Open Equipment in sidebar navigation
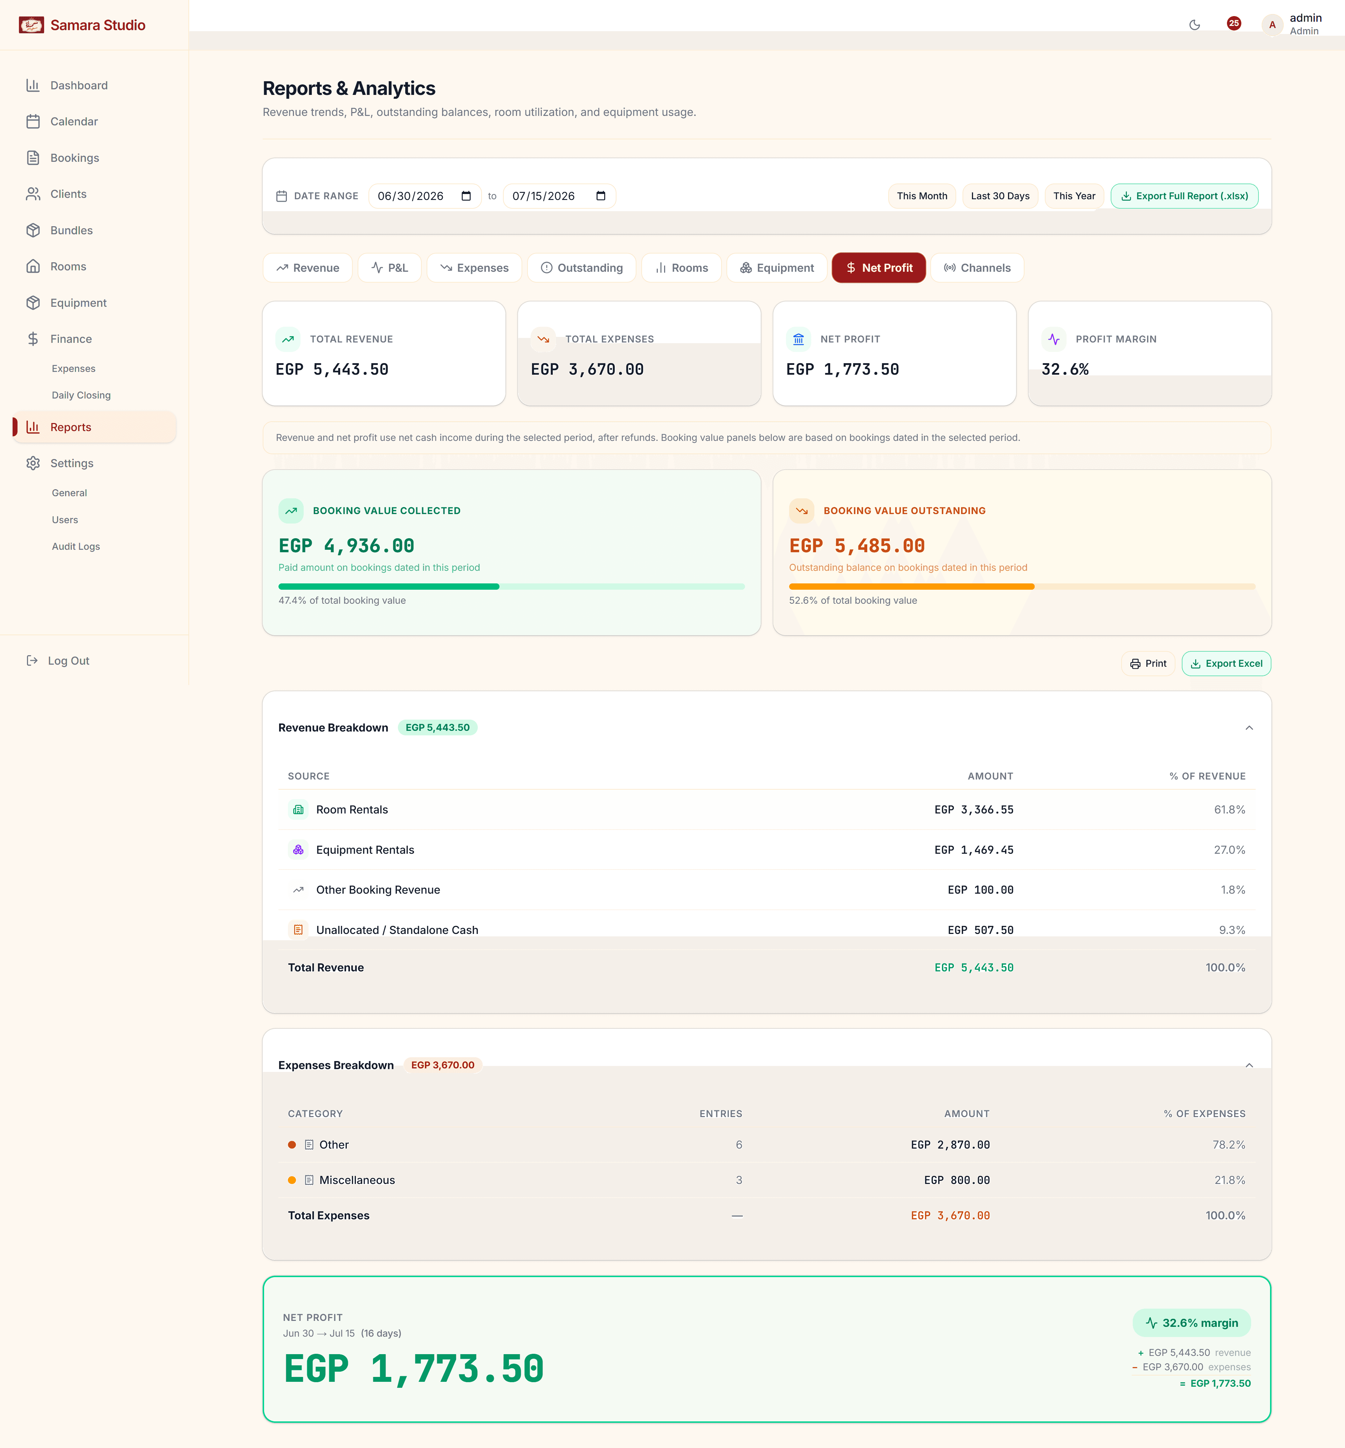Screen dimensions: 1345x1448 click(x=95, y=303)
